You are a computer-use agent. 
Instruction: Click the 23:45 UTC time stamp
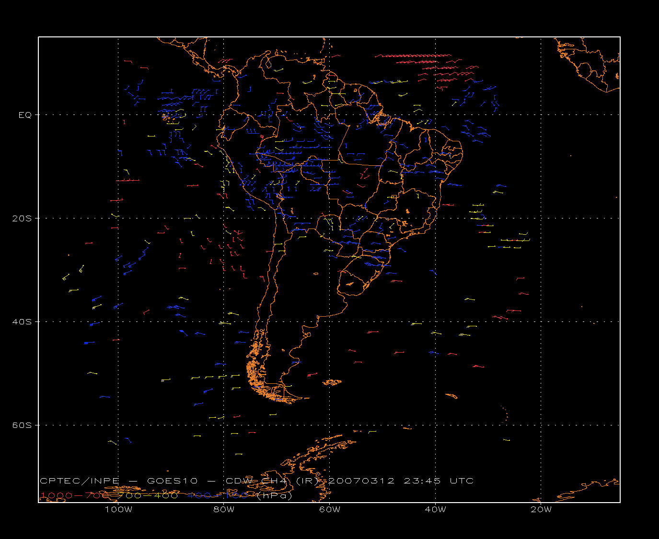pos(439,481)
